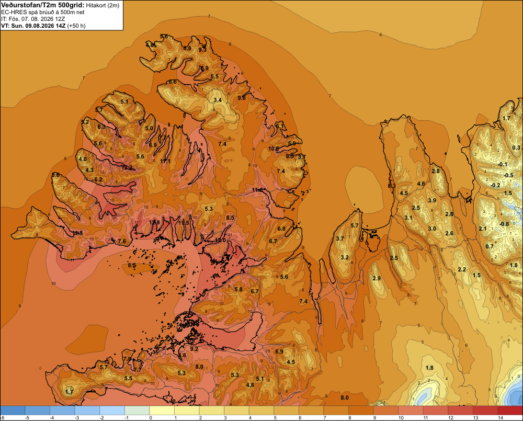
Task: Click the VT: Sun. 09.08.2026 14Z line
Action: [x=43, y=26]
